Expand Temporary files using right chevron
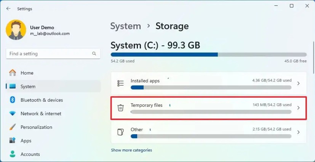 click(x=298, y=108)
